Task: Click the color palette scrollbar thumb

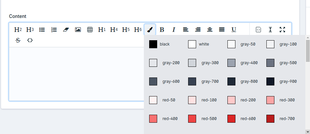Action: point(308,51)
